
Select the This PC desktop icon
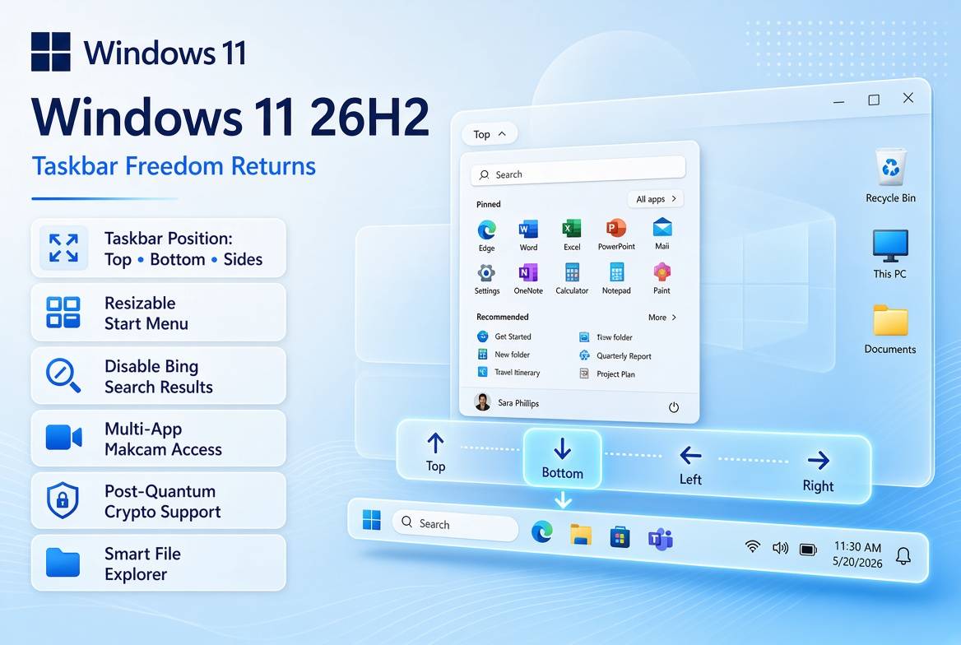tap(890, 254)
